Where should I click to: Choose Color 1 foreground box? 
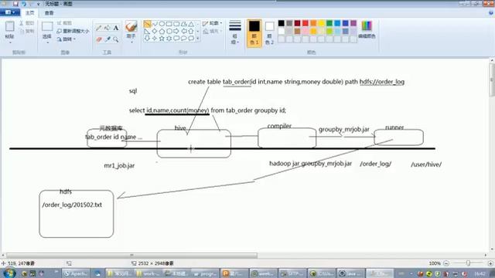point(254,33)
